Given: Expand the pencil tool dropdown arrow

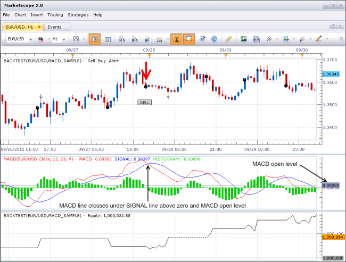Looking at the screenshot, I should [327, 39].
